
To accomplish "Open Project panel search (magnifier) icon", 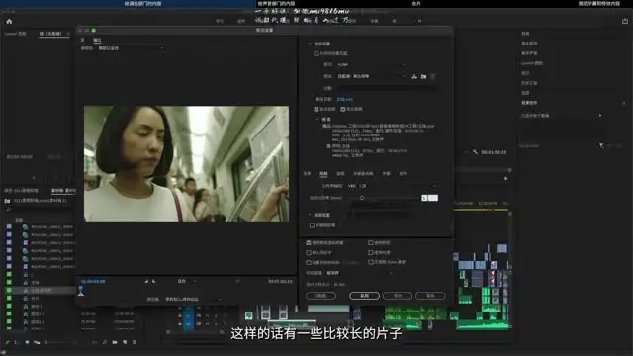I will pyautogui.click(x=105, y=342).
